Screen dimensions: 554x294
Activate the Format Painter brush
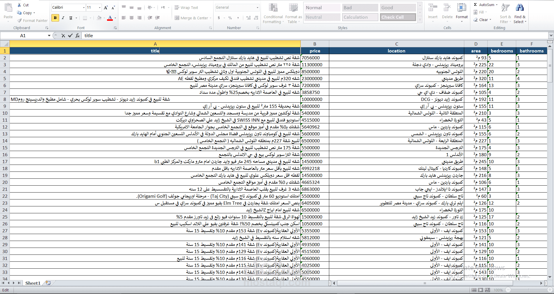[32, 20]
